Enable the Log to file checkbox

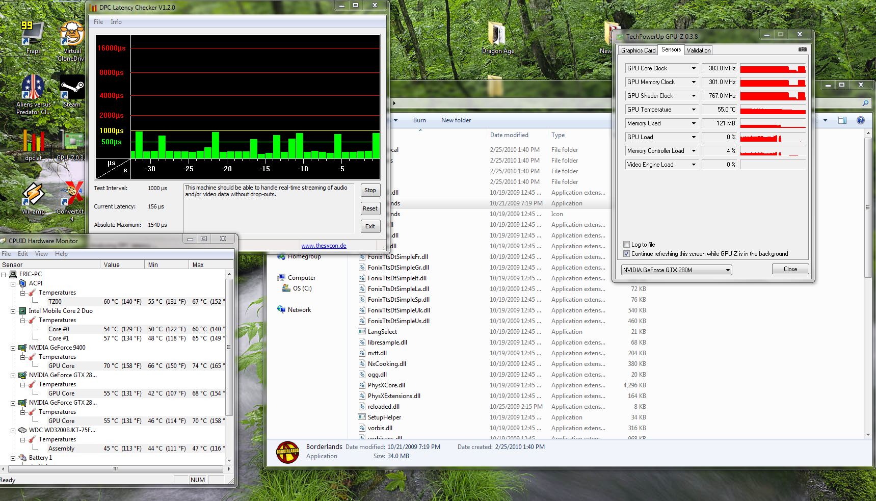(626, 245)
